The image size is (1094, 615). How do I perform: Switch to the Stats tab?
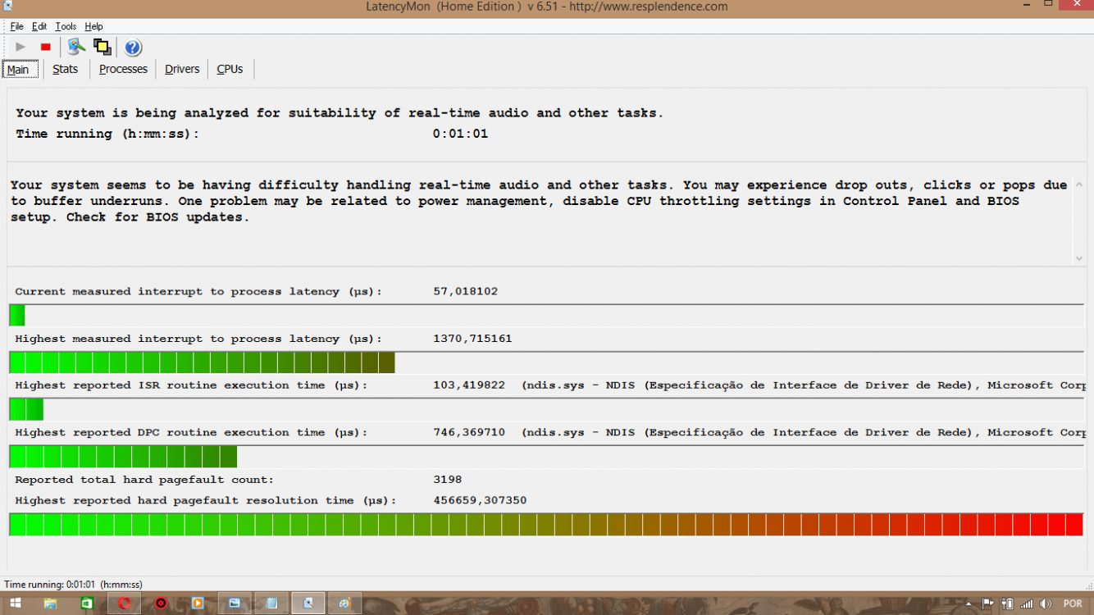point(66,69)
